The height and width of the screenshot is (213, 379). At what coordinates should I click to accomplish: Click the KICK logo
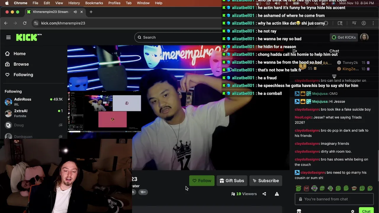tap(29, 37)
